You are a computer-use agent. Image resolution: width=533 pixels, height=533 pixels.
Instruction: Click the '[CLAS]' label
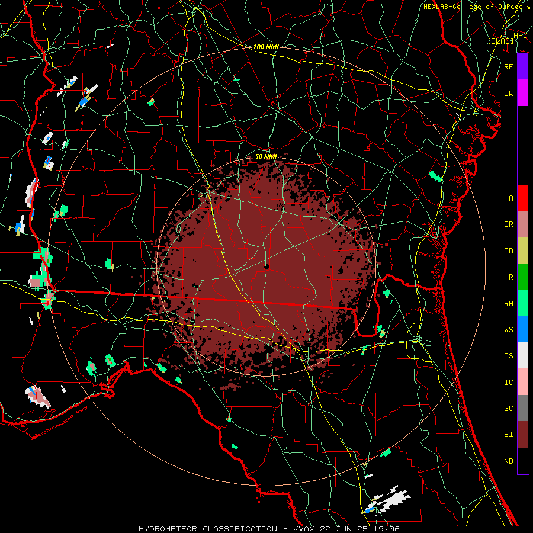click(500, 41)
